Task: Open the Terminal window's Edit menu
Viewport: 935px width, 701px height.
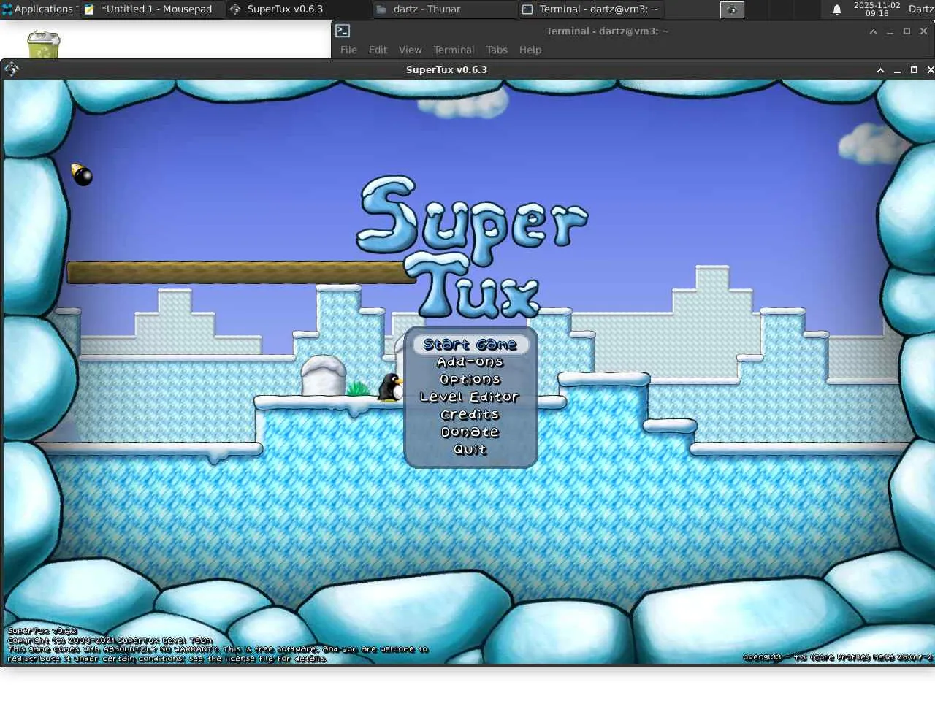Action: (378, 50)
